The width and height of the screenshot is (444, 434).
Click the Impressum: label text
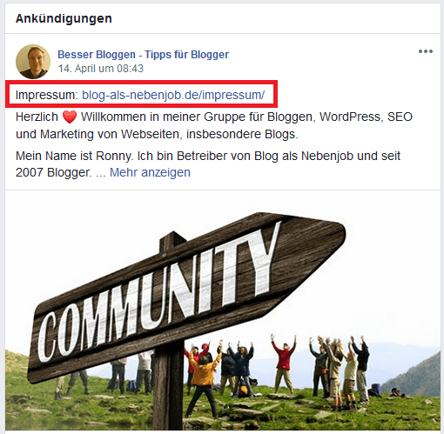[47, 95]
